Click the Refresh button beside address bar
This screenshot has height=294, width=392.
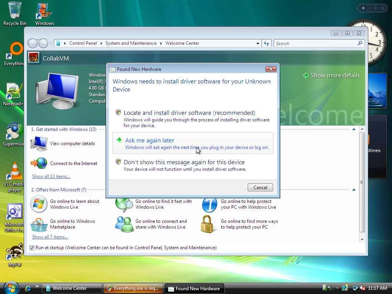click(266, 44)
